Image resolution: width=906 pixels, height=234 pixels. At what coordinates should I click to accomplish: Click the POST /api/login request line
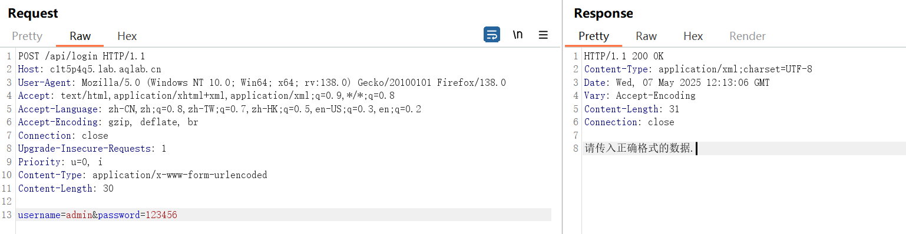click(x=81, y=56)
